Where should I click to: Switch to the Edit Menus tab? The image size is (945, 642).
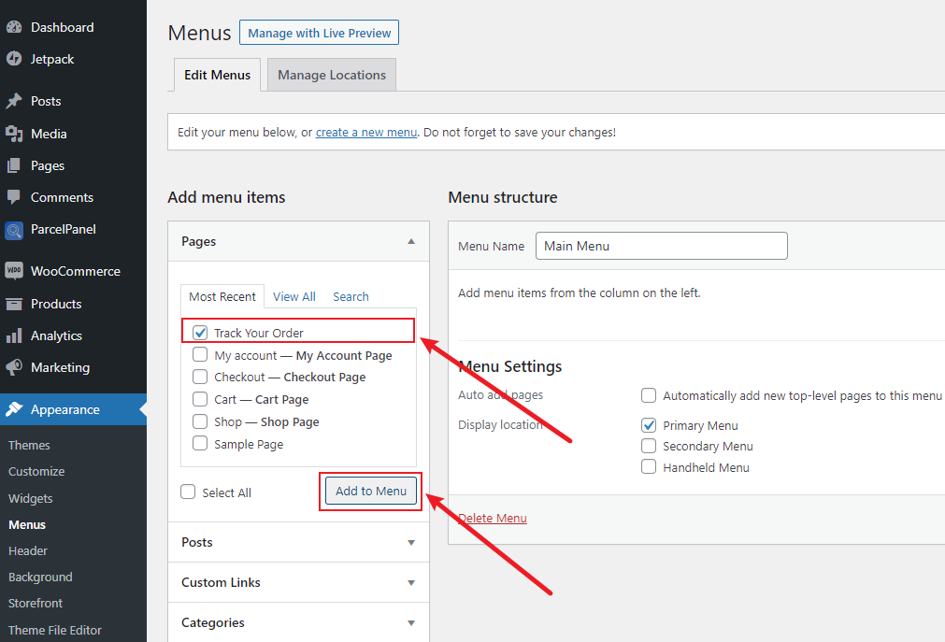pos(217,75)
